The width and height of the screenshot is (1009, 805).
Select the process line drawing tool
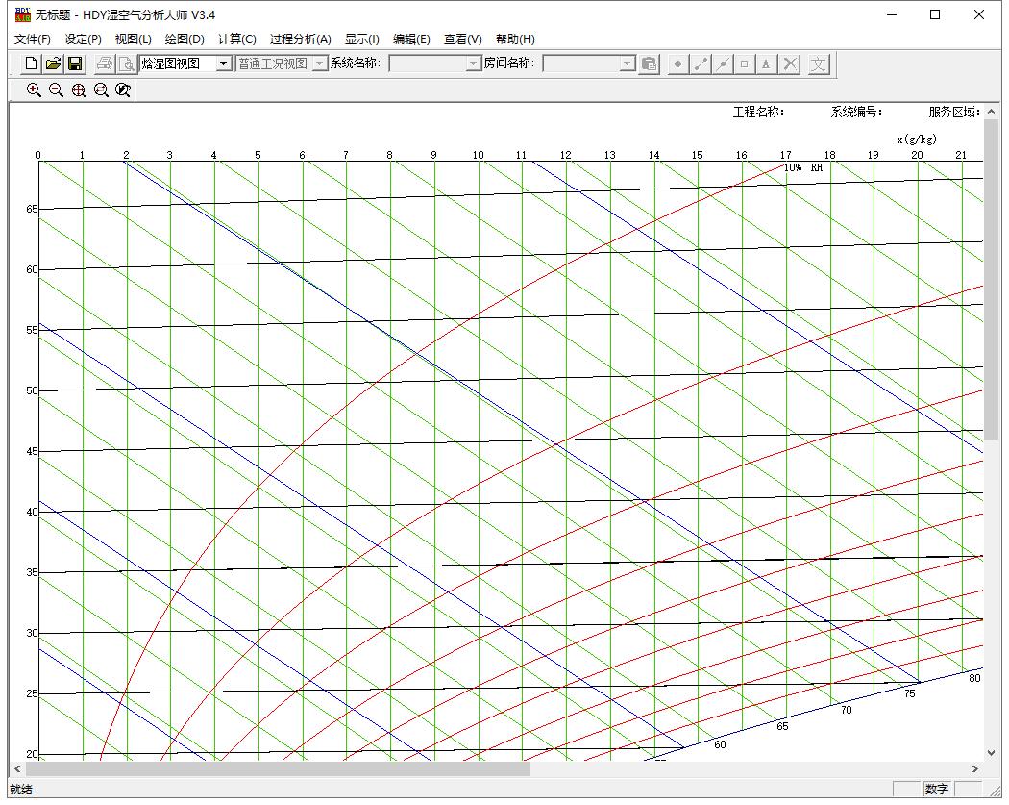click(x=701, y=63)
